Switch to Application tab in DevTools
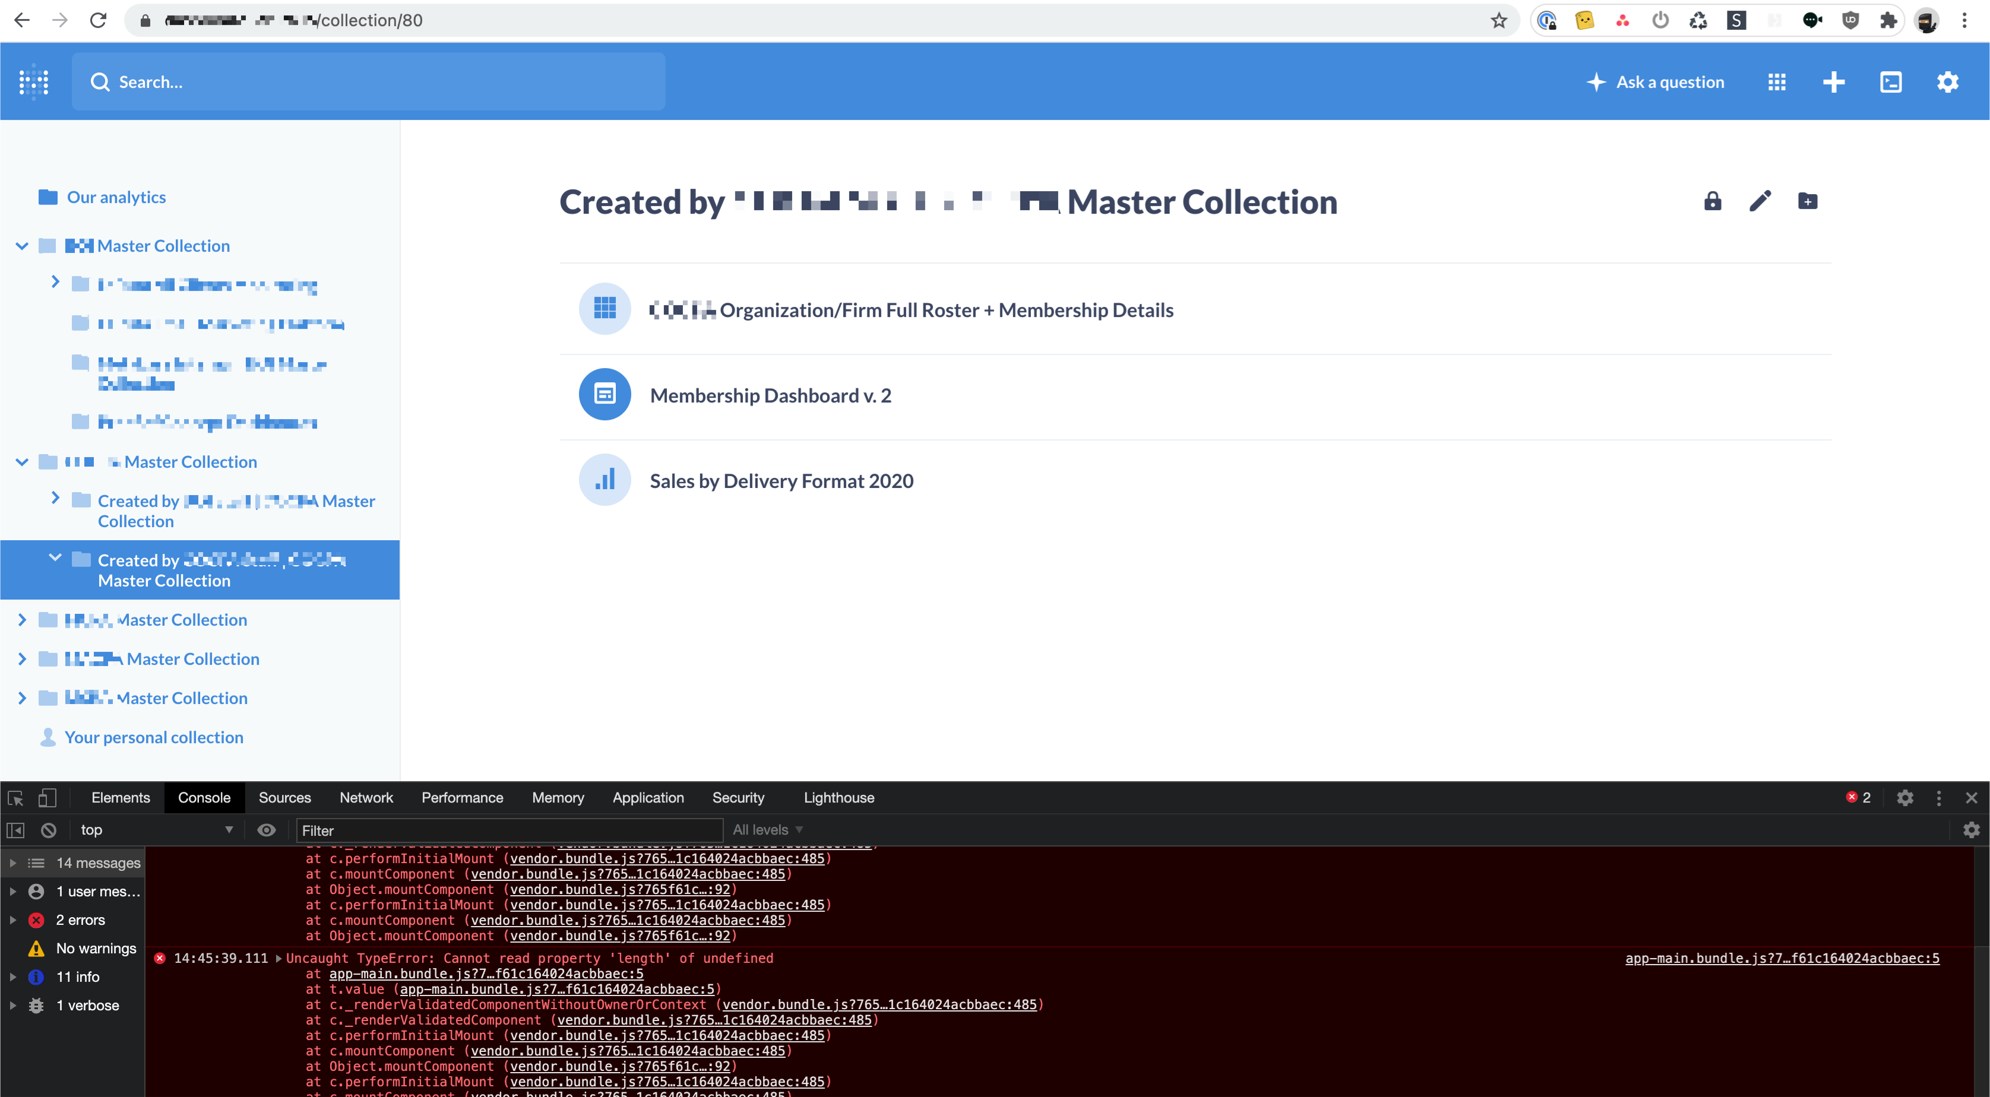1990x1097 pixels. (x=648, y=797)
